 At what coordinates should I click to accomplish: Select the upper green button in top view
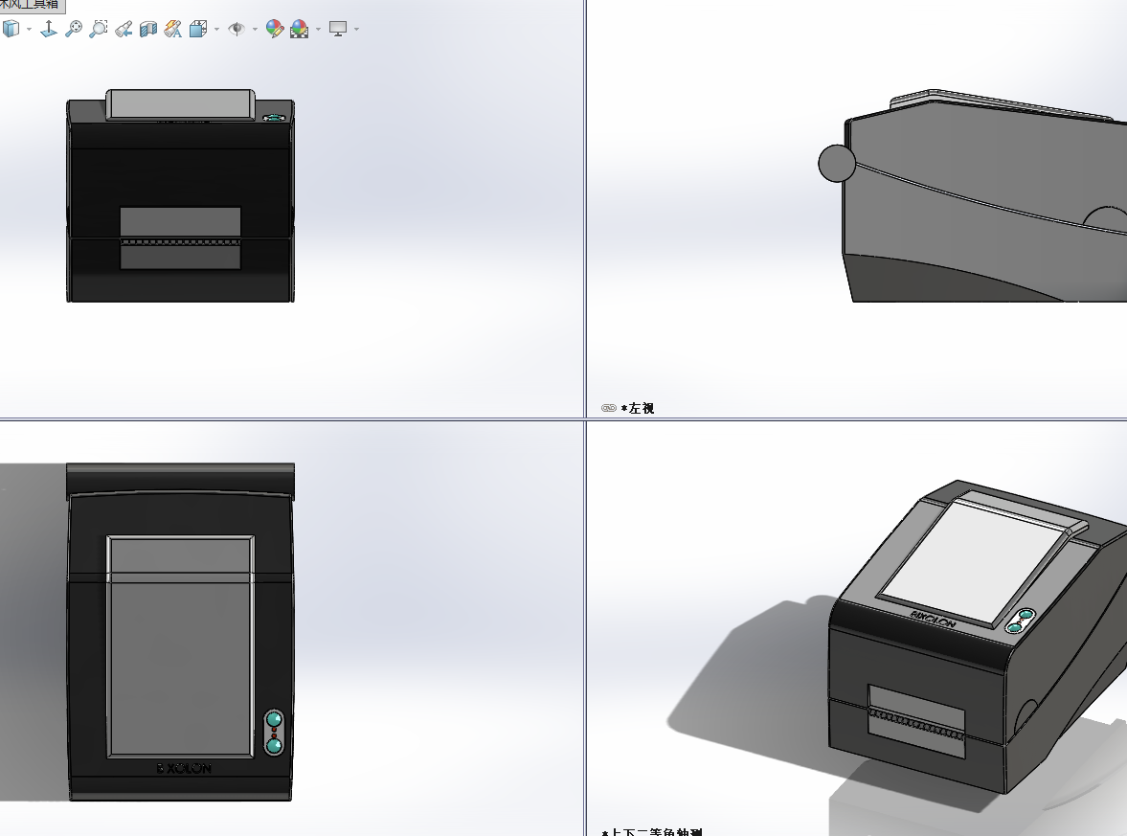point(274,719)
